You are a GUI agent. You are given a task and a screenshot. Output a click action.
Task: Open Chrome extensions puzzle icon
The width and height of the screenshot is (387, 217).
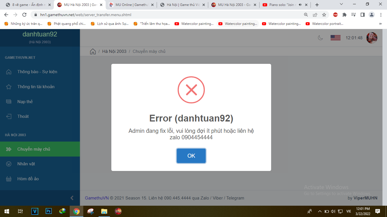(x=345, y=15)
